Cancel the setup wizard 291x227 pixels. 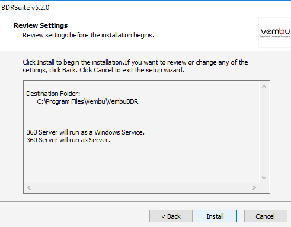tap(266, 216)
